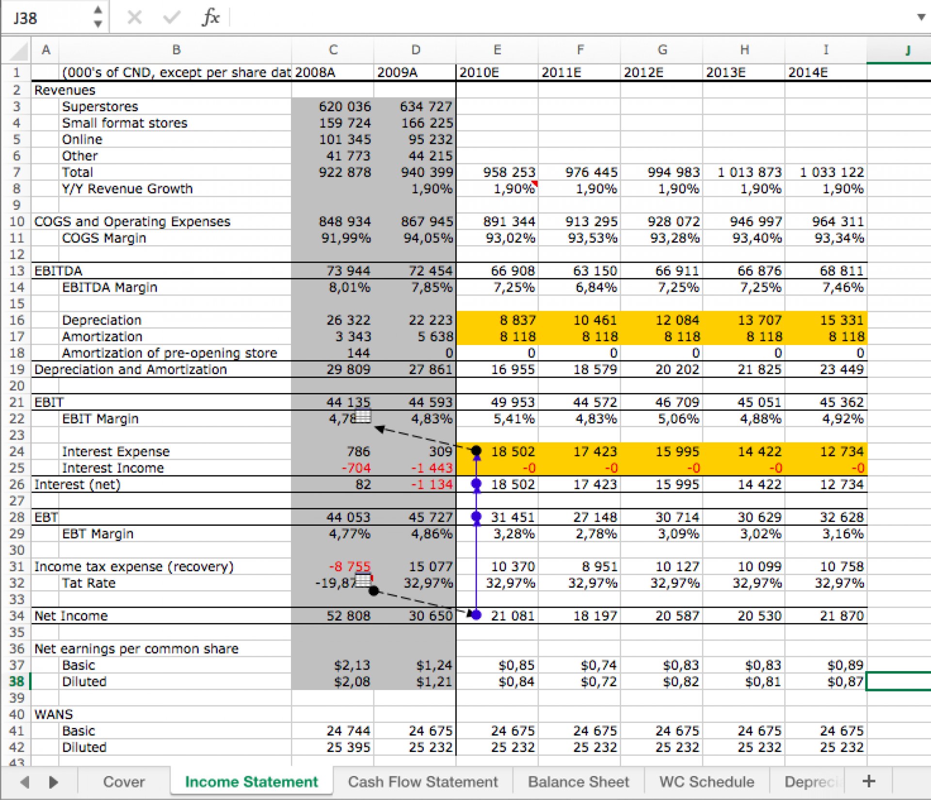Click the EBITDA row label
This screenshot has height=800, width=931.
58,271
